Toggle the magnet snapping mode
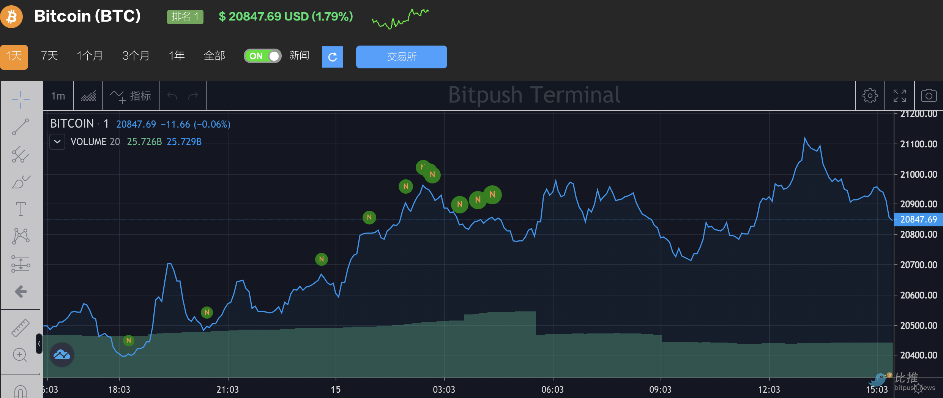943x398 pixels. click(x=20, y=391)
